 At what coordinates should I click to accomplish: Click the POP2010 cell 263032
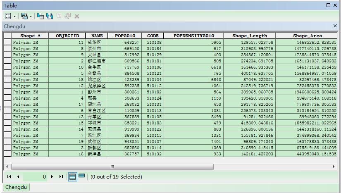coord(125,104)
